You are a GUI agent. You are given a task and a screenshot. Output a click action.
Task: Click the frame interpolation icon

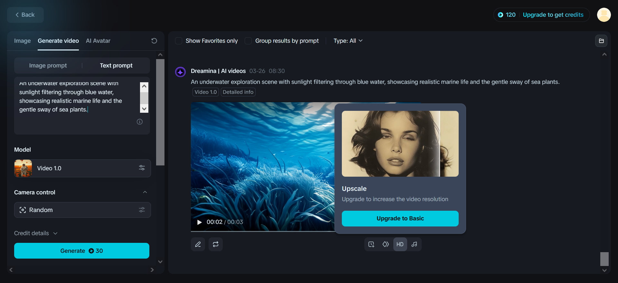(x=386, y=244)
